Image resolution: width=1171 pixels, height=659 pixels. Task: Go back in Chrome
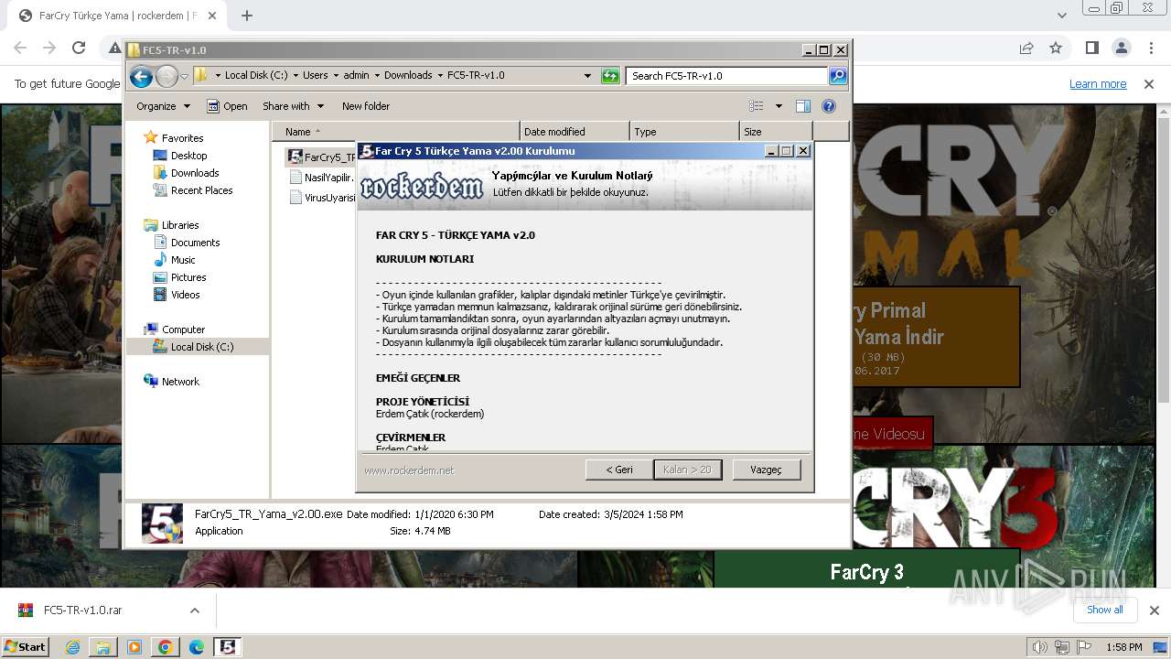pos(20,48)
